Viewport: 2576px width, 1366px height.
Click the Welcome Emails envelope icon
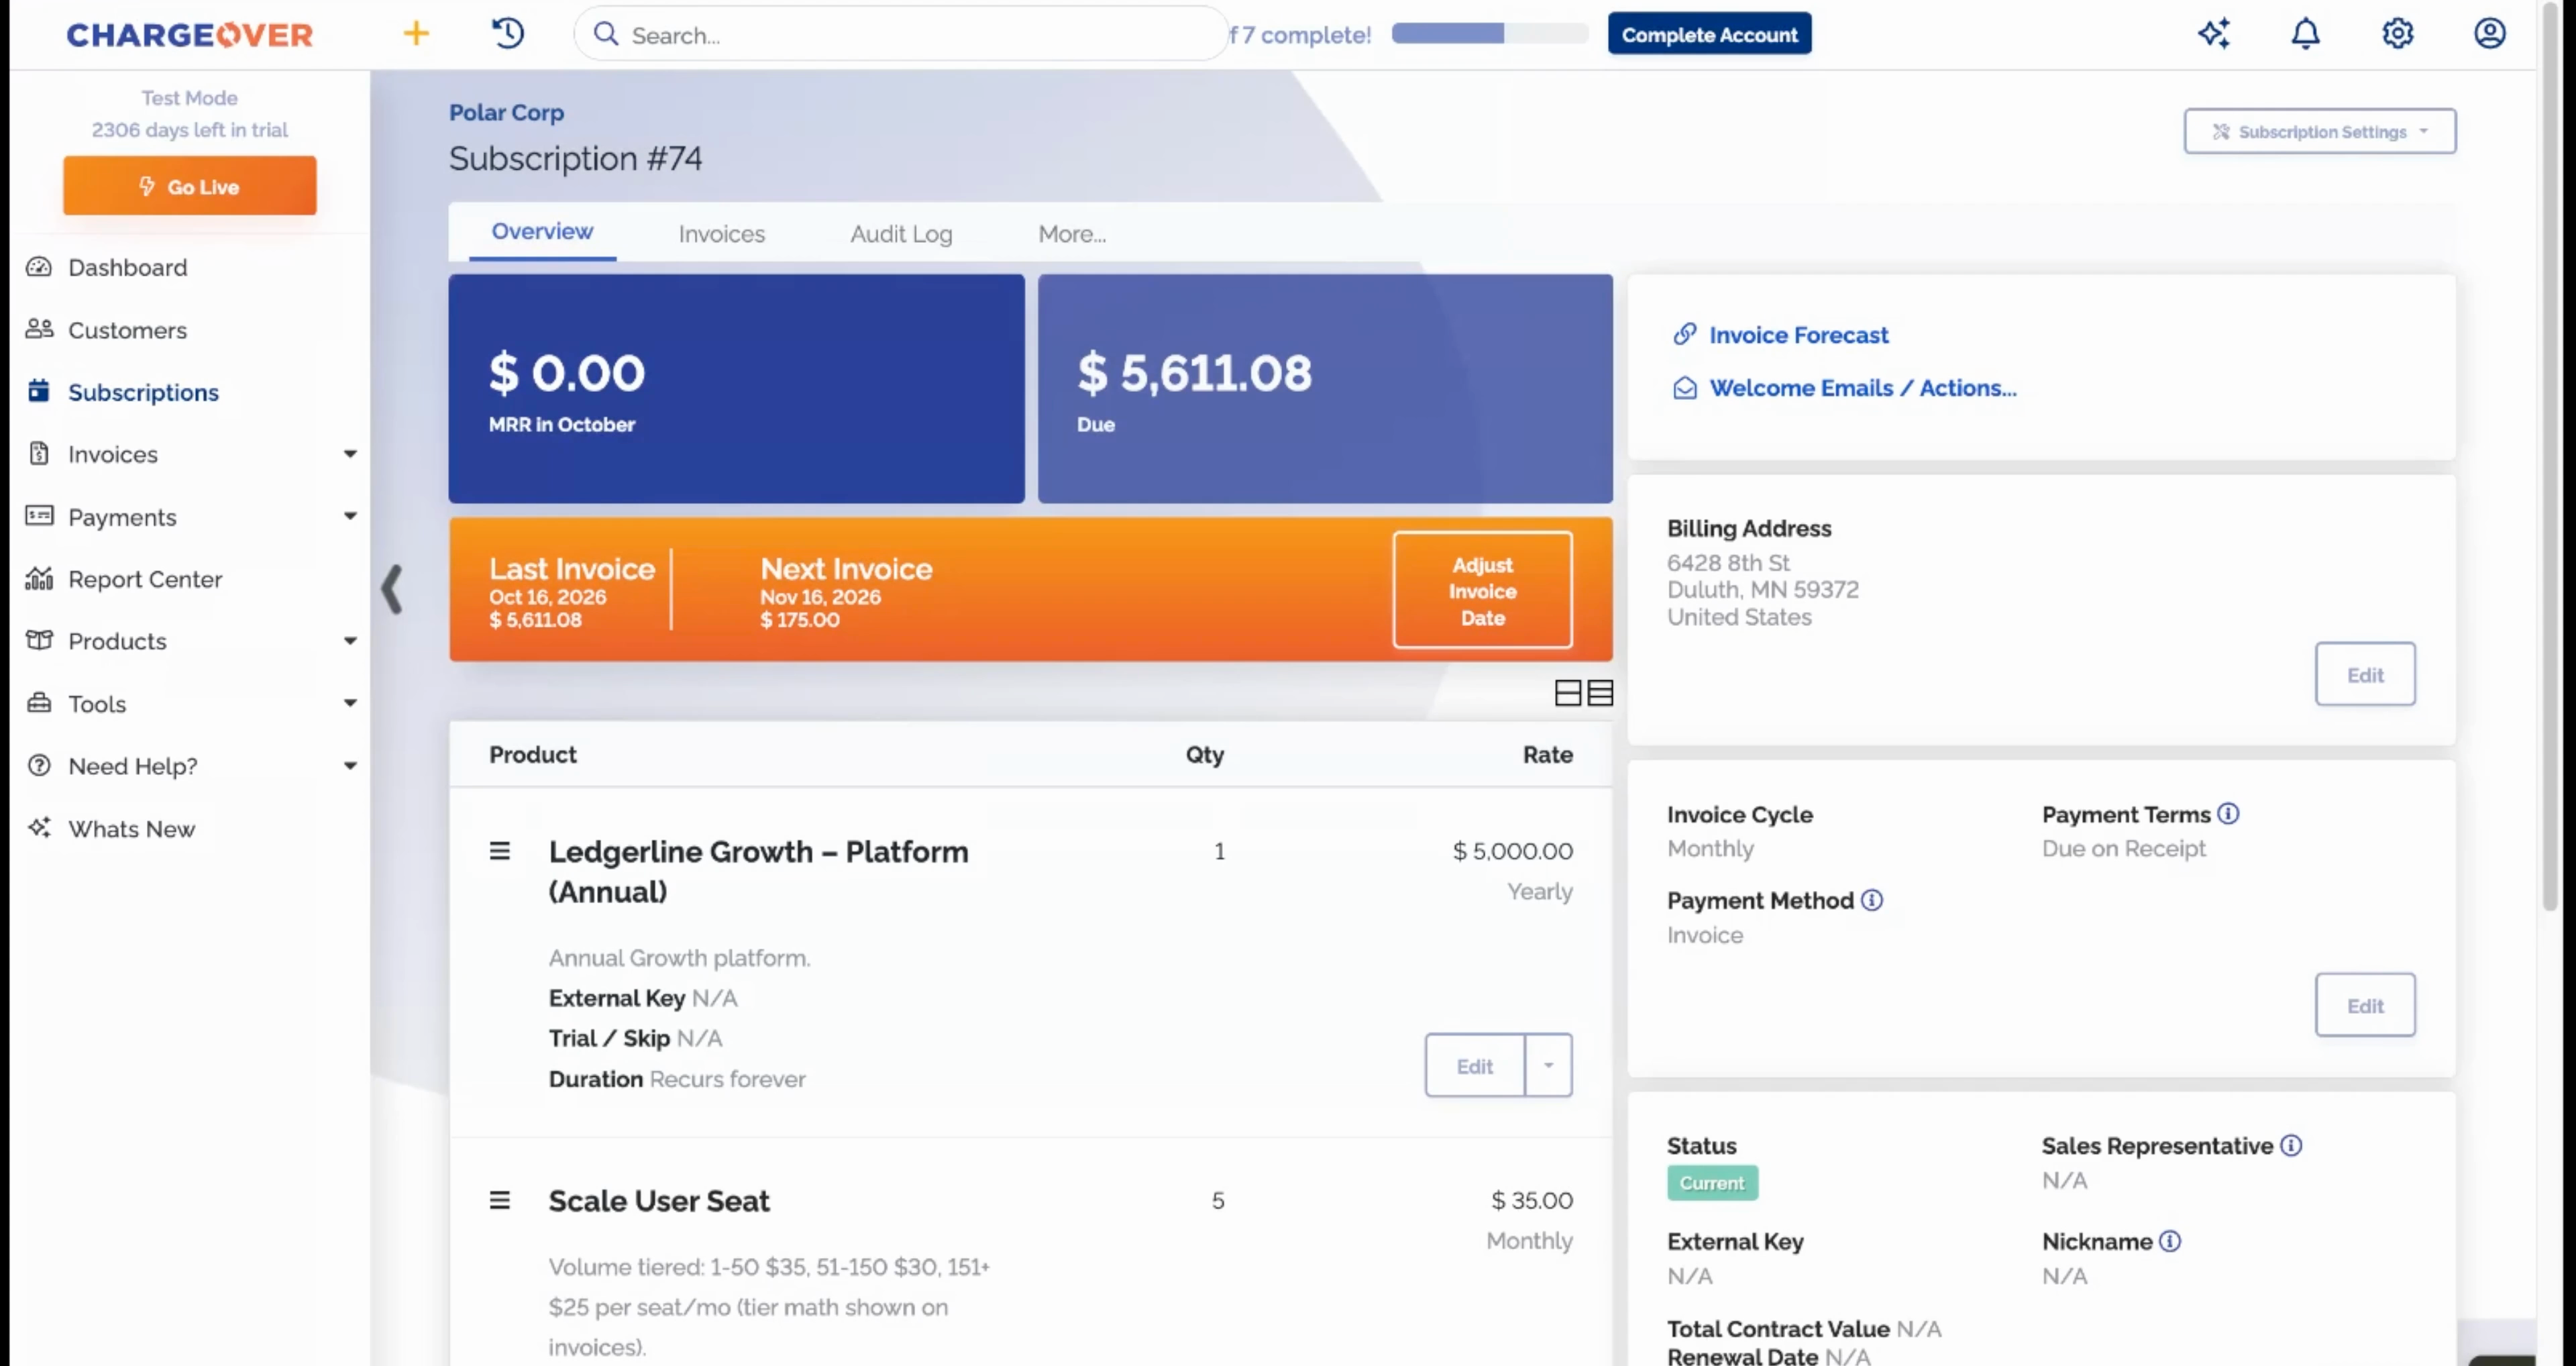pyautogui.click(x=1685, y=388)
